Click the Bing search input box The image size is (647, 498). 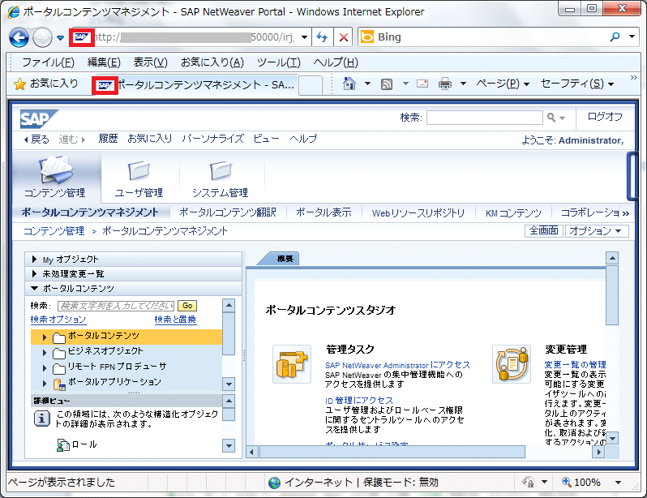(x=491, y=37)
